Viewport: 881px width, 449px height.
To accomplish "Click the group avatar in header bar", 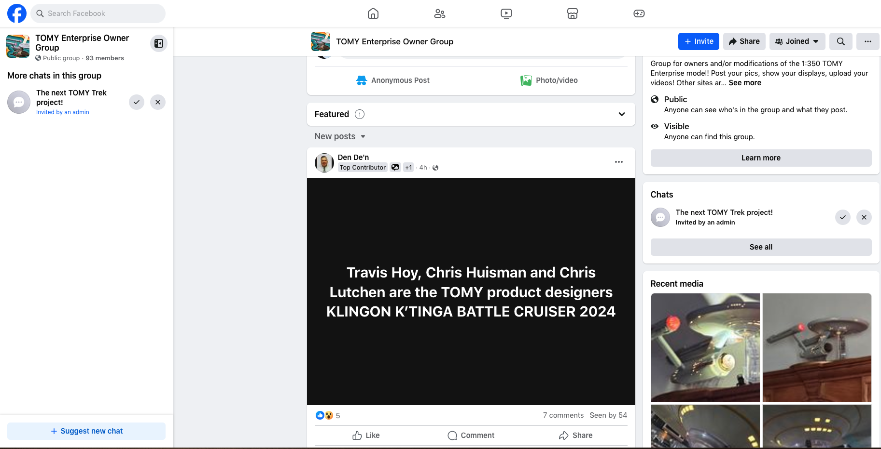I will pos(321,41).
